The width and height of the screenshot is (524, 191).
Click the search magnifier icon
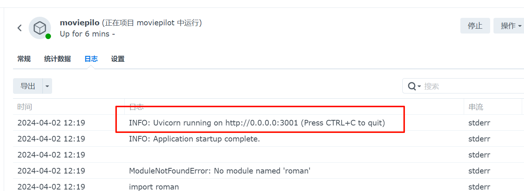point(412,86)
